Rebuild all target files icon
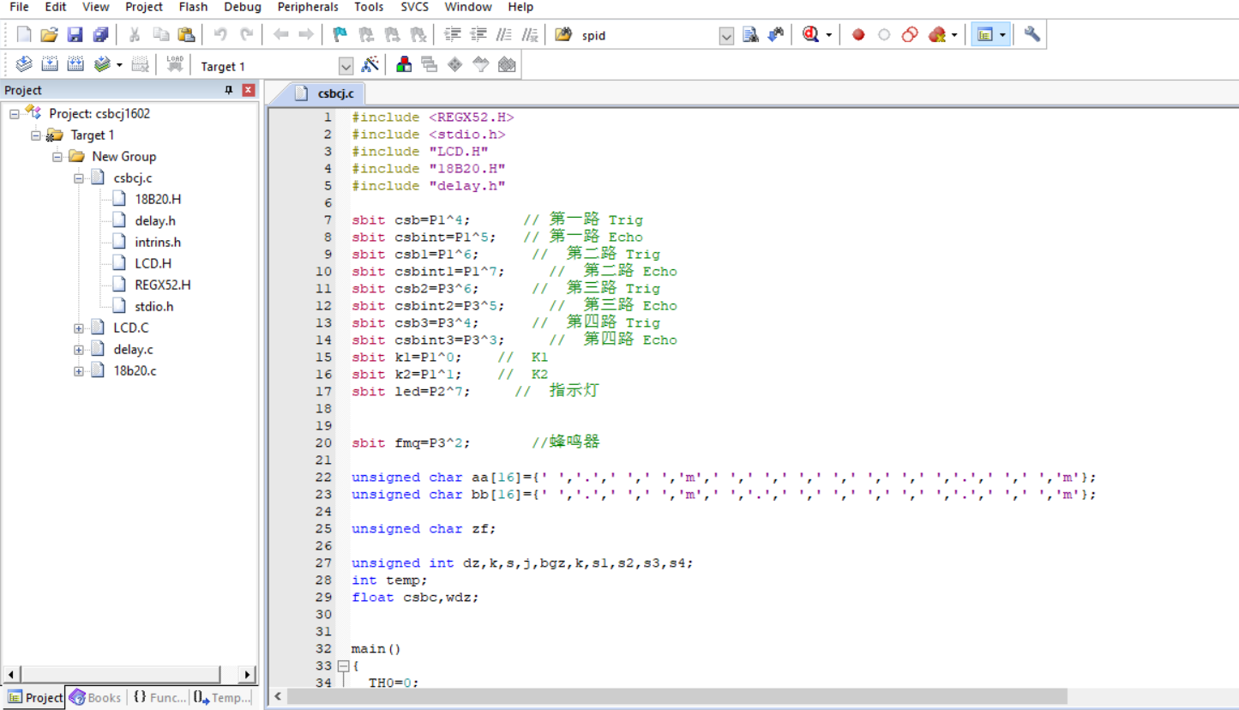The height and width of the screenshot is (710, 1239). point(75,64)
